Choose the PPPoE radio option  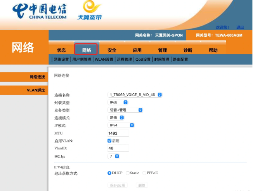pyautogui.click(x=144, y=173)
